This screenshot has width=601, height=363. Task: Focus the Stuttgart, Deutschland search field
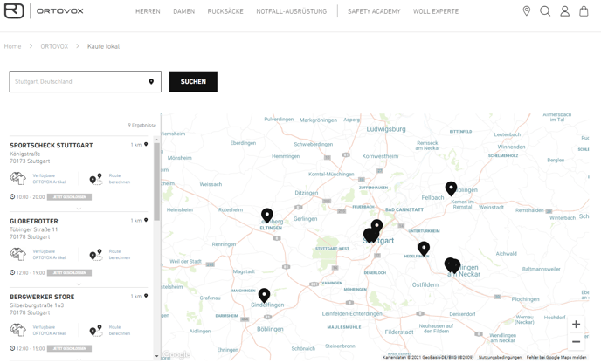[x=85, y=81]
